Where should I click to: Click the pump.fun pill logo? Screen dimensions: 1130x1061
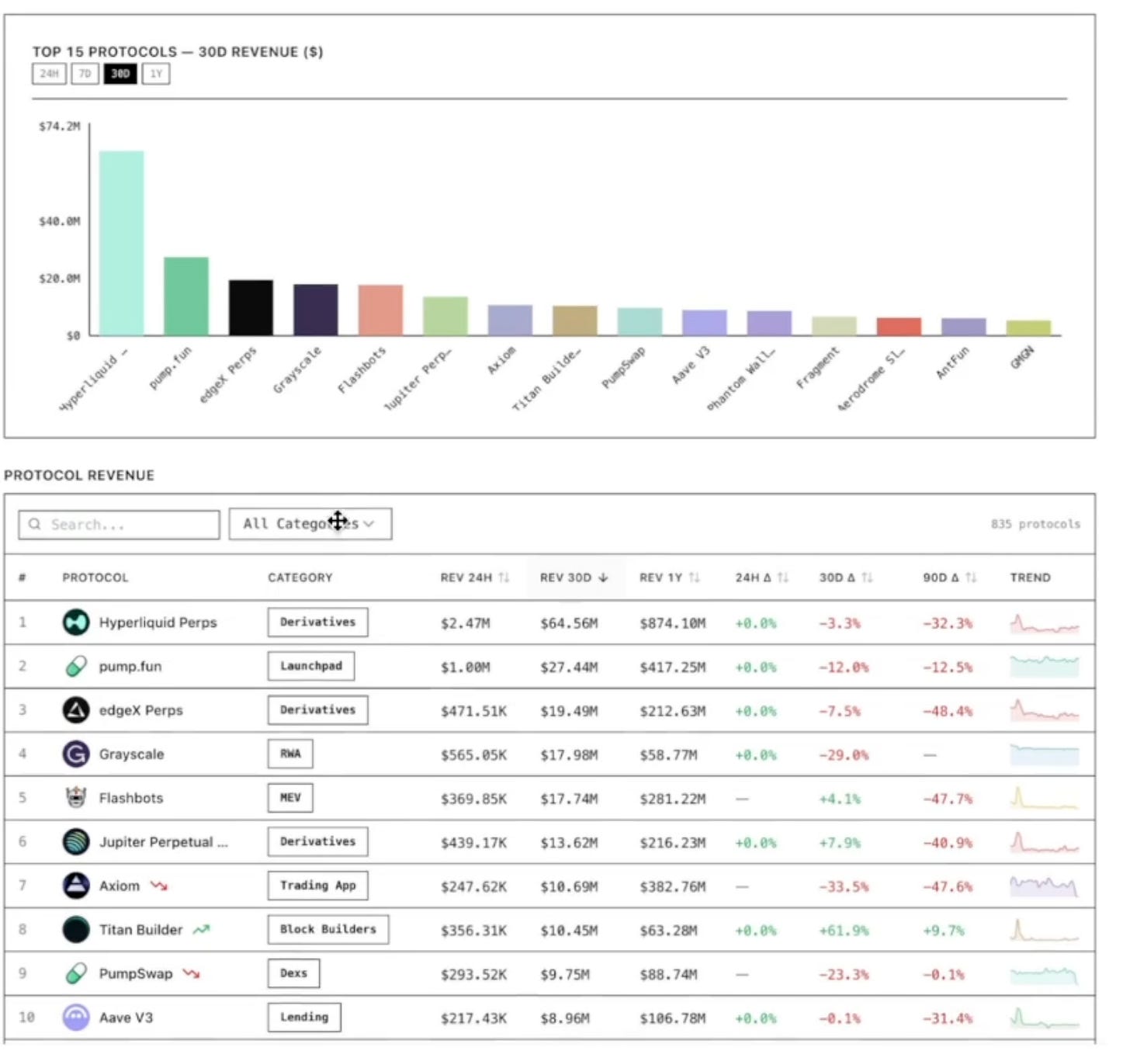(76, 667)
